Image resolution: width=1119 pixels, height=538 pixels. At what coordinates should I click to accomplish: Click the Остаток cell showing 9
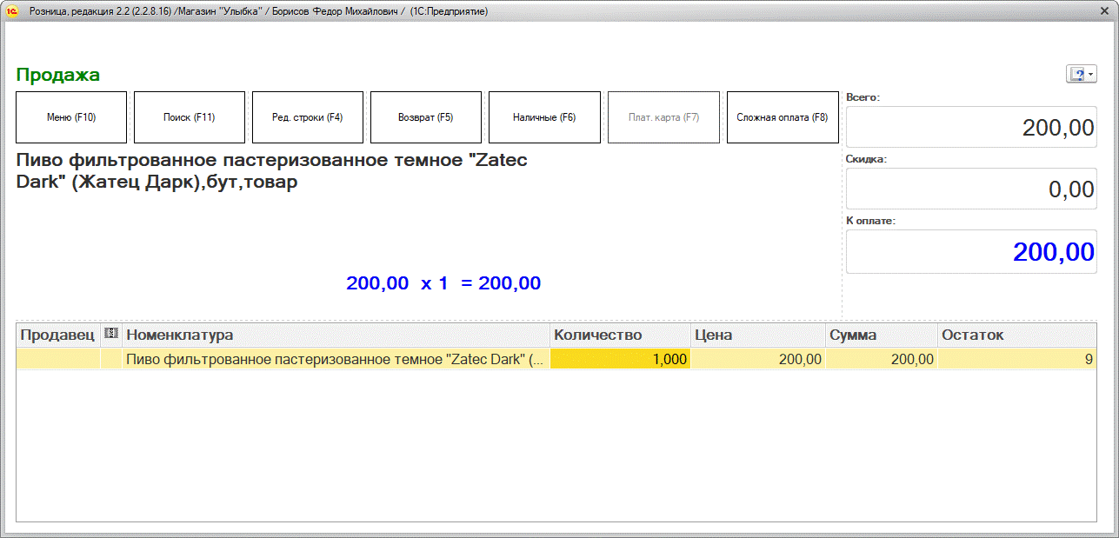[1017, 359]
